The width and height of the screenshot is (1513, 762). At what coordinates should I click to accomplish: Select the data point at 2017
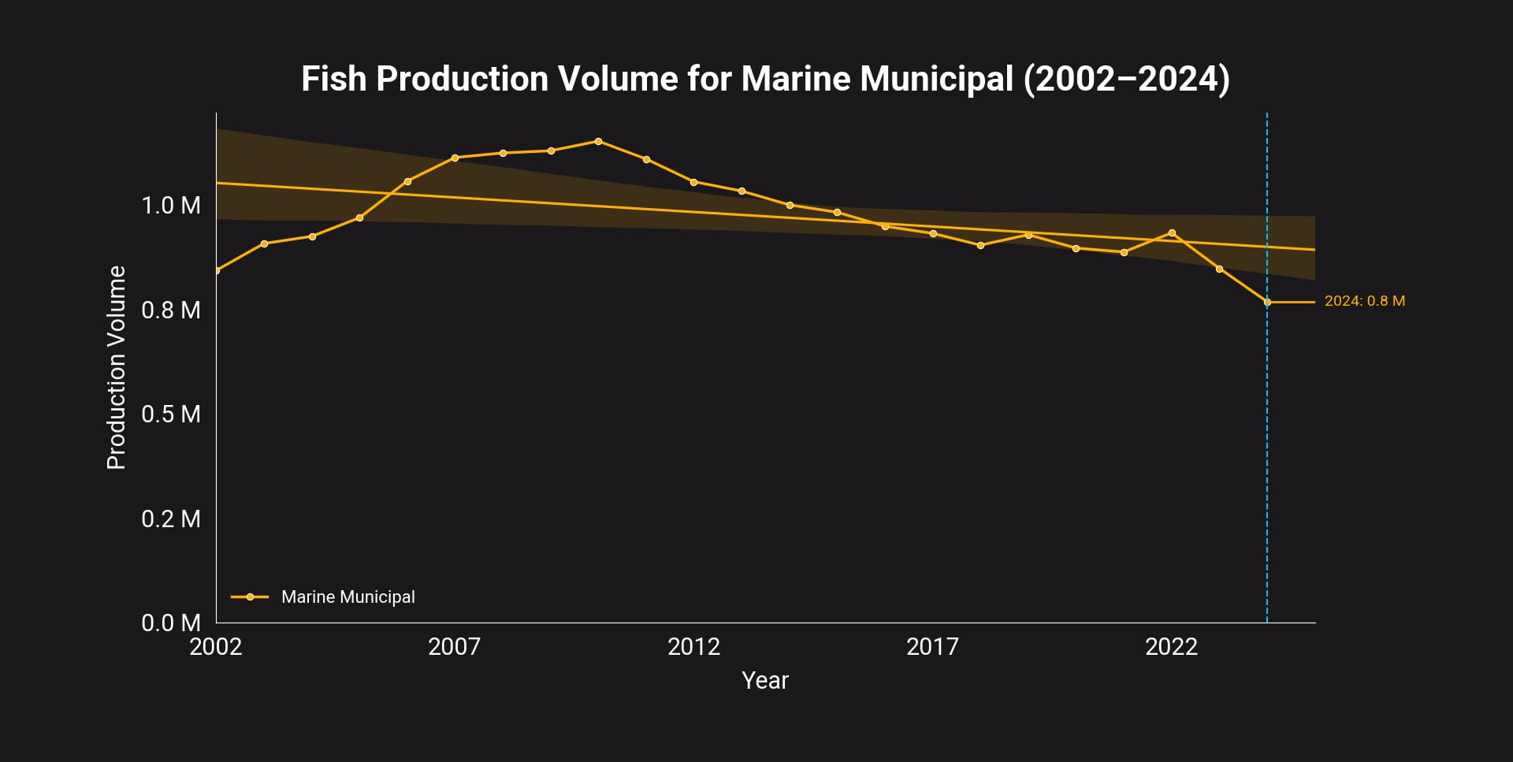934,233
